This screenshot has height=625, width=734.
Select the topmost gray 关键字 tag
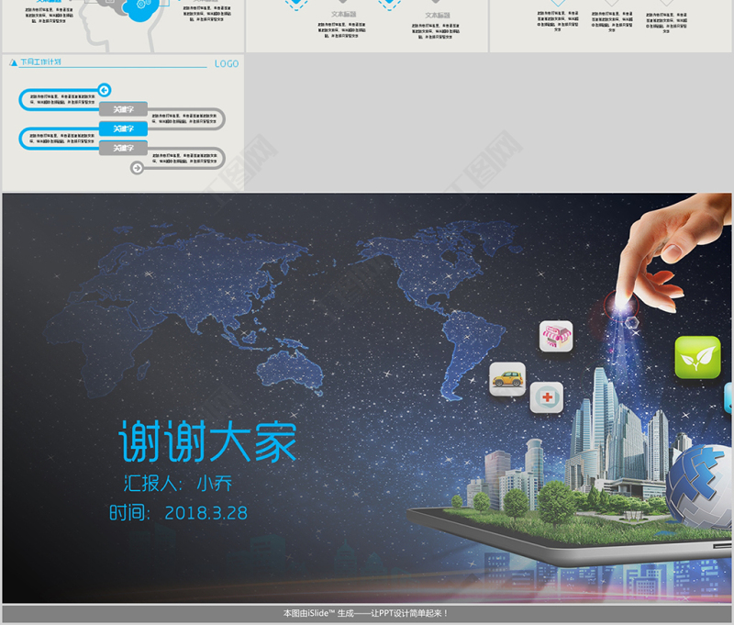coord(124,109)
